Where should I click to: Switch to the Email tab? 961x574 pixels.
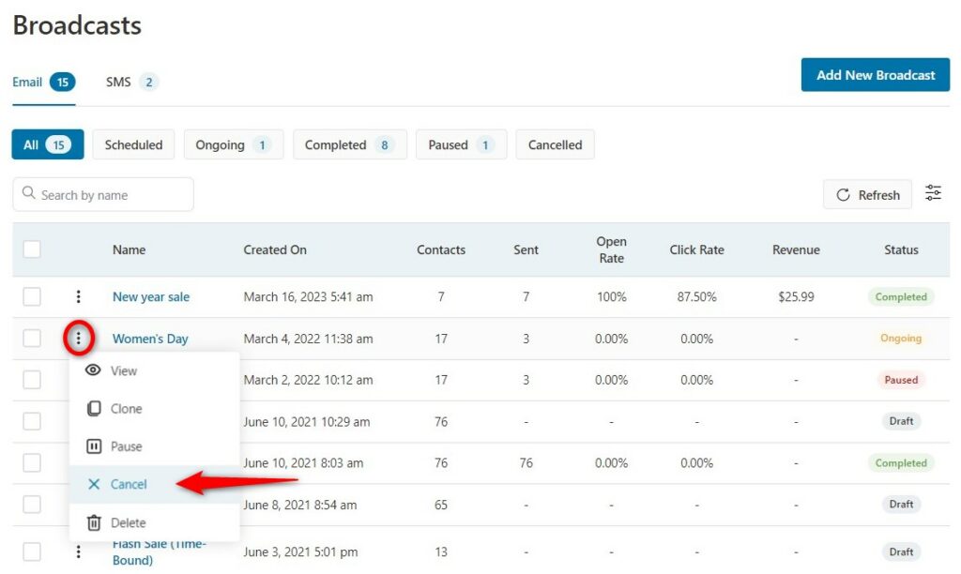[x=43, y=83]
